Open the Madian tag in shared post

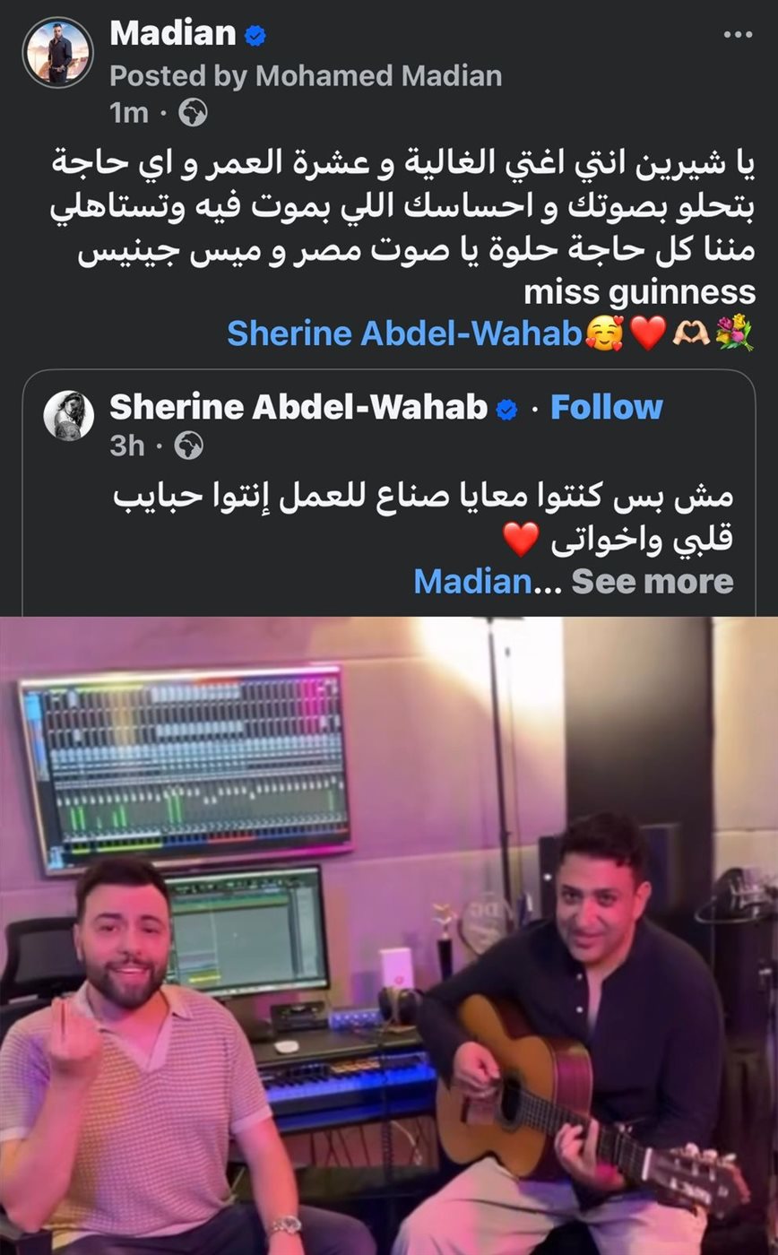tap(471, 581)
